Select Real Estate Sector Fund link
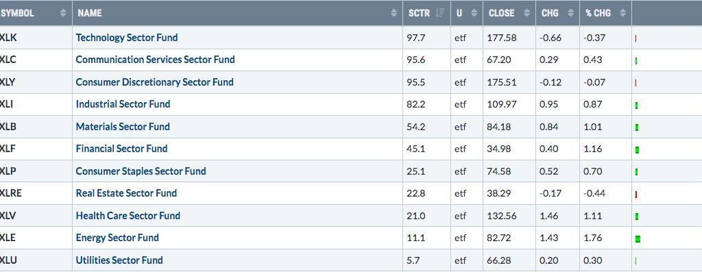Screen dimensions: 702x272 (x=126, y=193)
